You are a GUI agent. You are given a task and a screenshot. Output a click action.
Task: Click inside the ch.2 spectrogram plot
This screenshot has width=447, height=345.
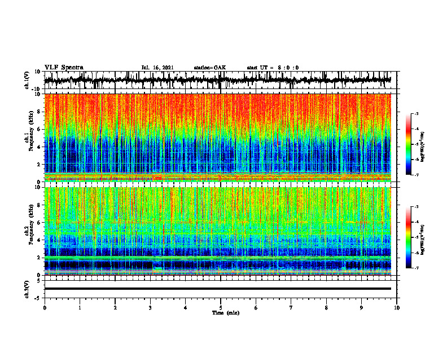click(218, 231)
